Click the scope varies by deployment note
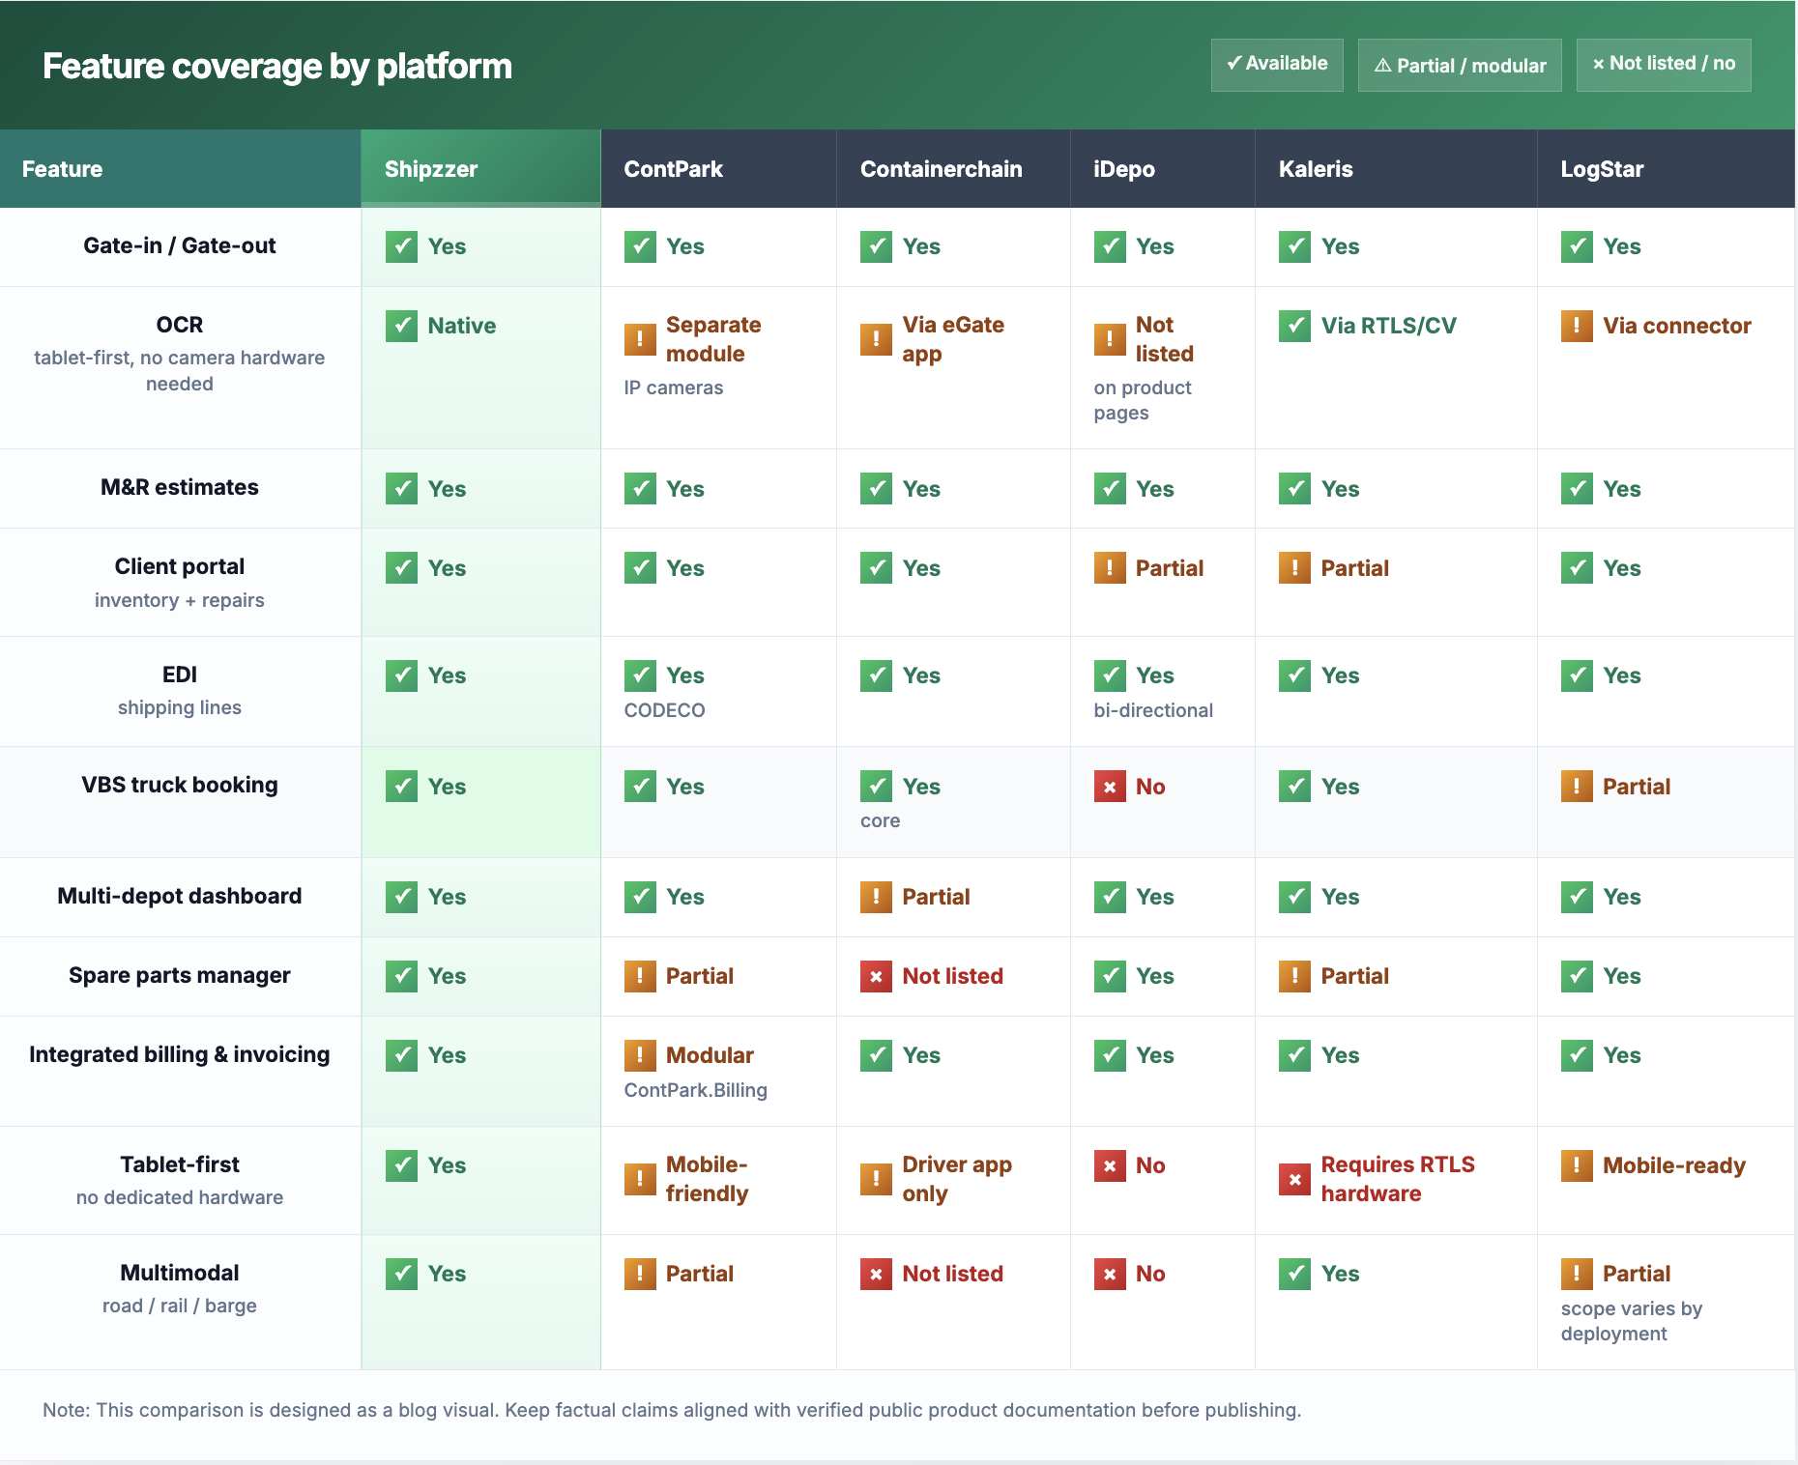Screen dimensions: 1798x1465 click(1632, 1321)
